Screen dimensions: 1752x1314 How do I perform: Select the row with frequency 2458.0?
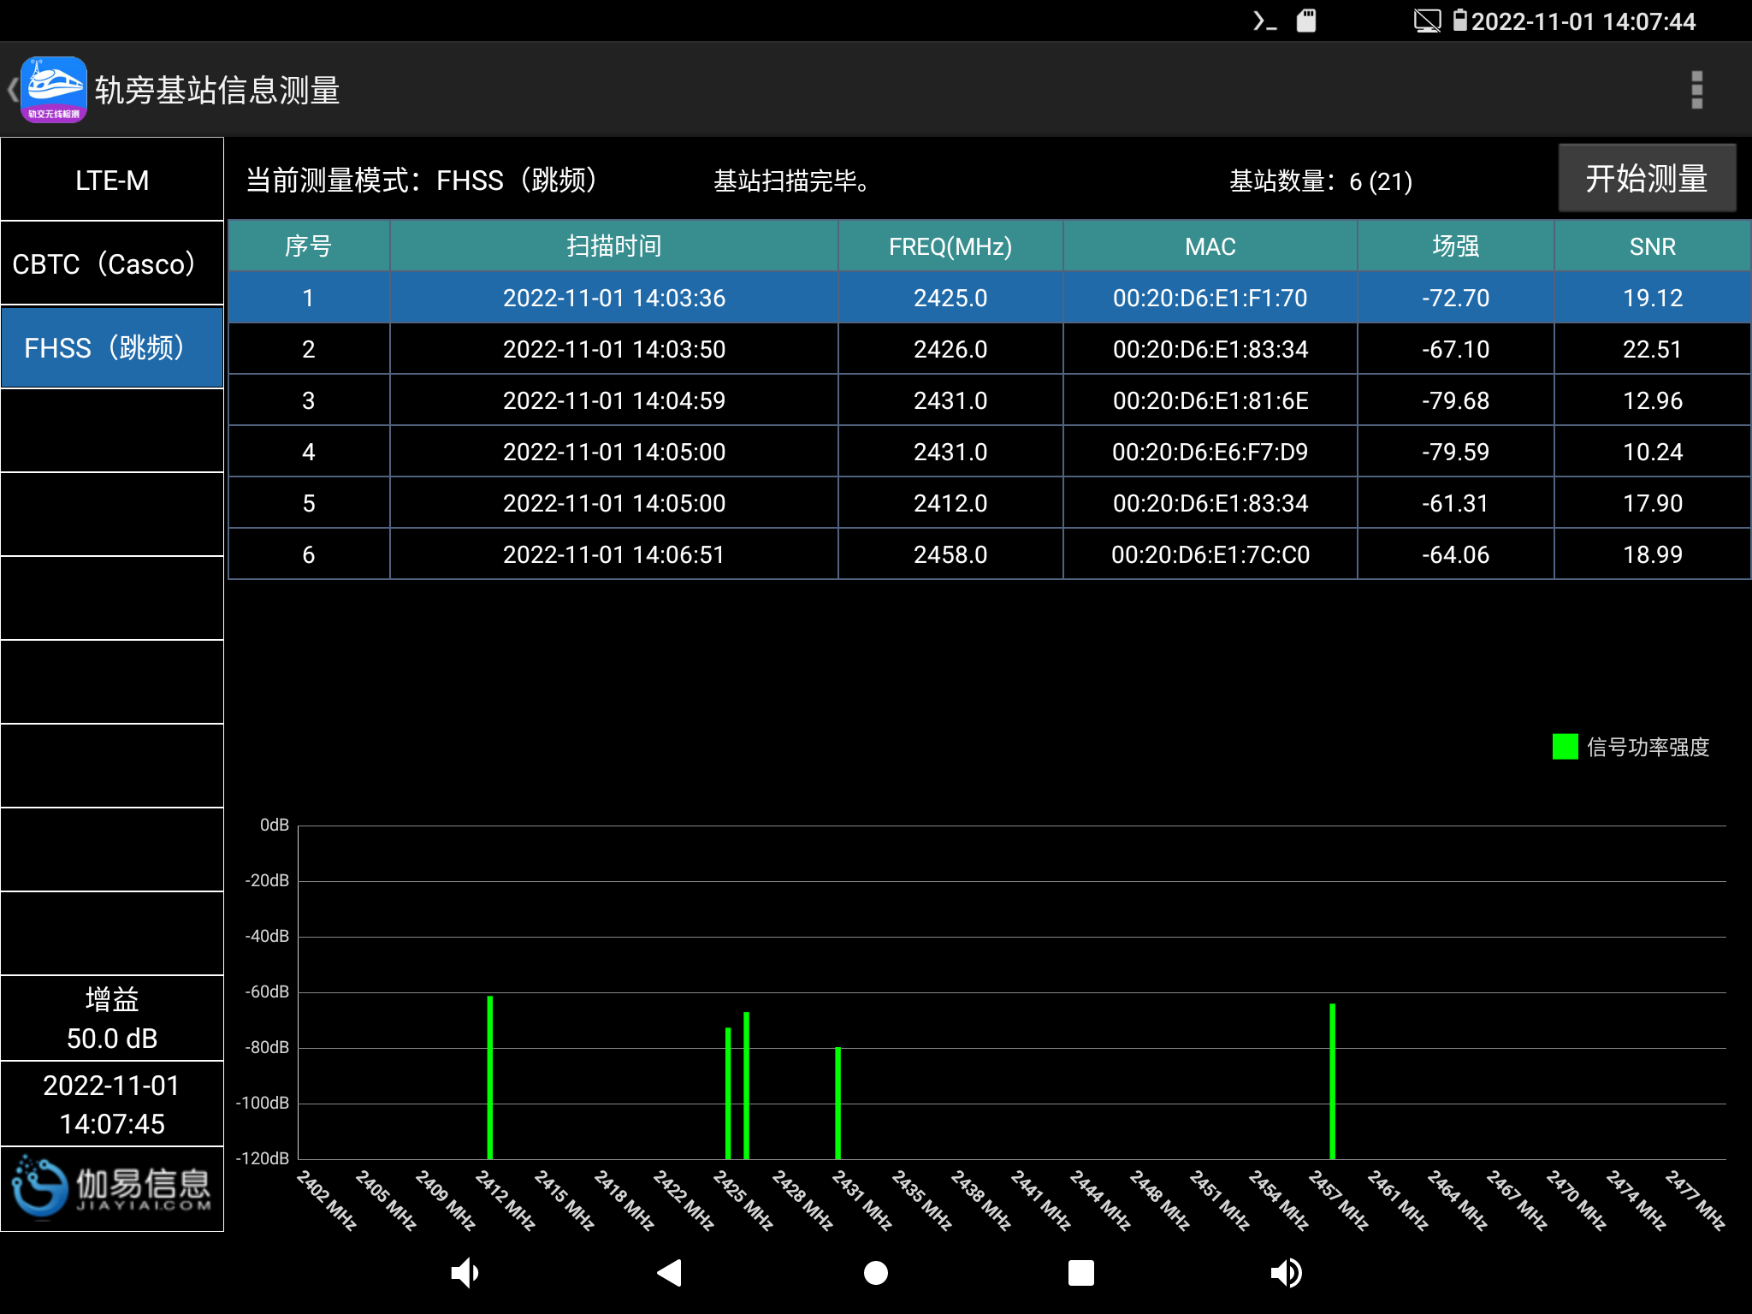point(990,554)
